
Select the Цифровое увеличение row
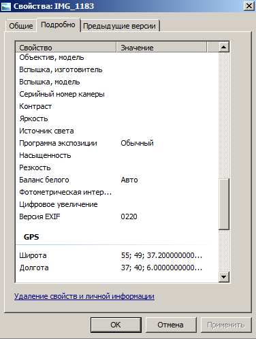pos(117,204)
